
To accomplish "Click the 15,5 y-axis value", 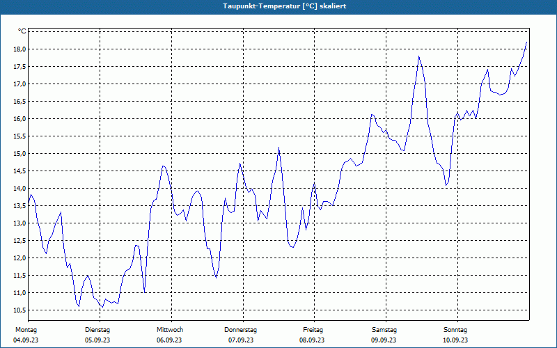I will pos(19,136).
